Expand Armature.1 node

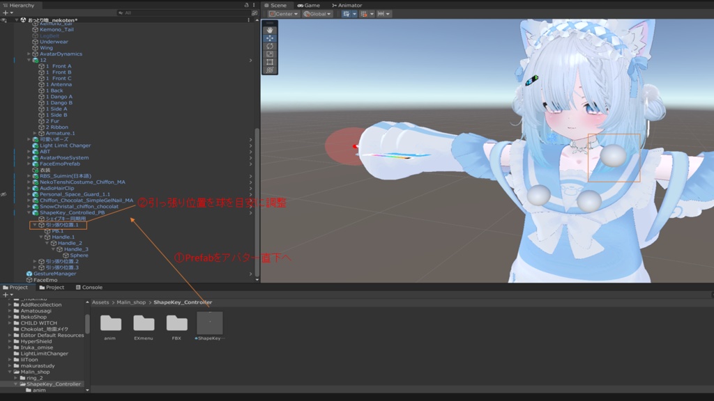[35, 133]
